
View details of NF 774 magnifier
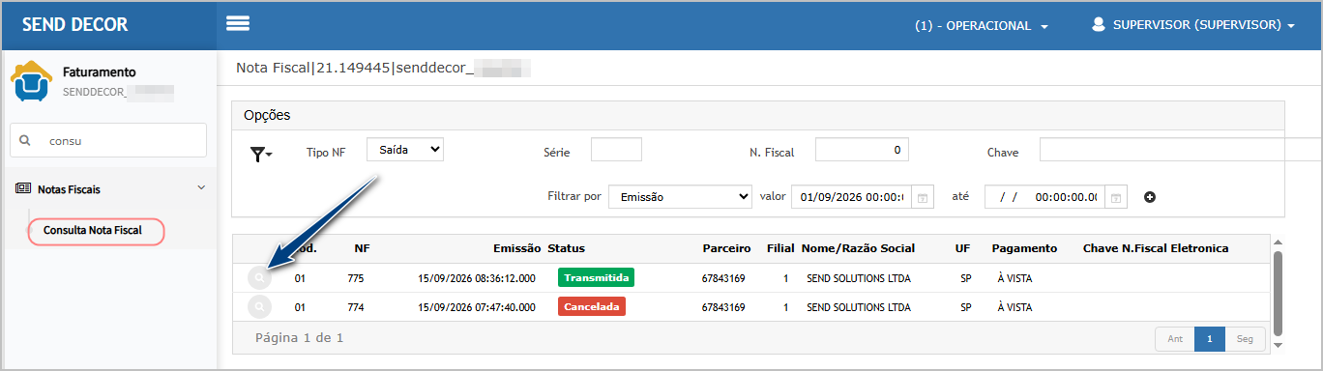tap(259, 307)
